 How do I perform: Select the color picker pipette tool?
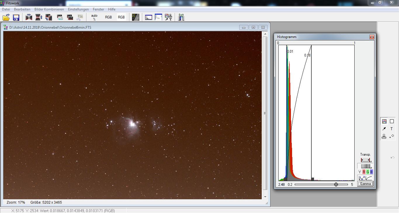(384, 129)
